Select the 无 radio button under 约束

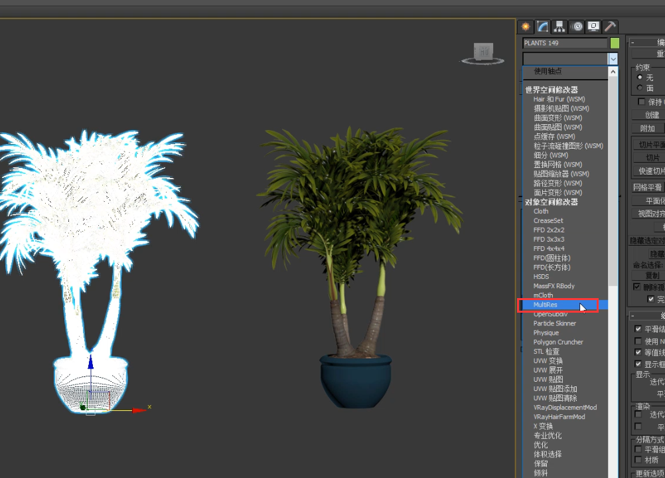[638, 76]
